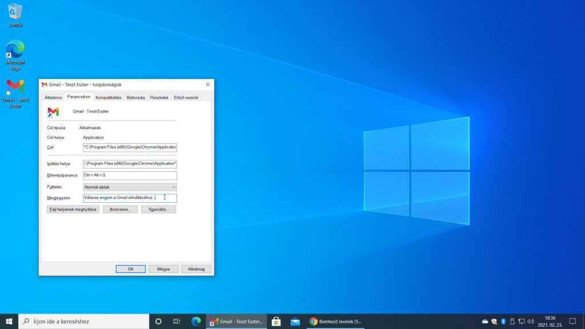Click the Megjegyzés comment field
Viewport: 585px width, 329px height.
[130, 198]
